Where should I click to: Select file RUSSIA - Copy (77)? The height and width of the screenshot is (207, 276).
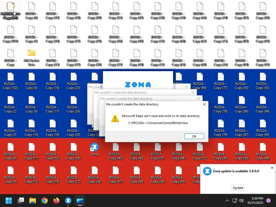(x=220, y=81)
